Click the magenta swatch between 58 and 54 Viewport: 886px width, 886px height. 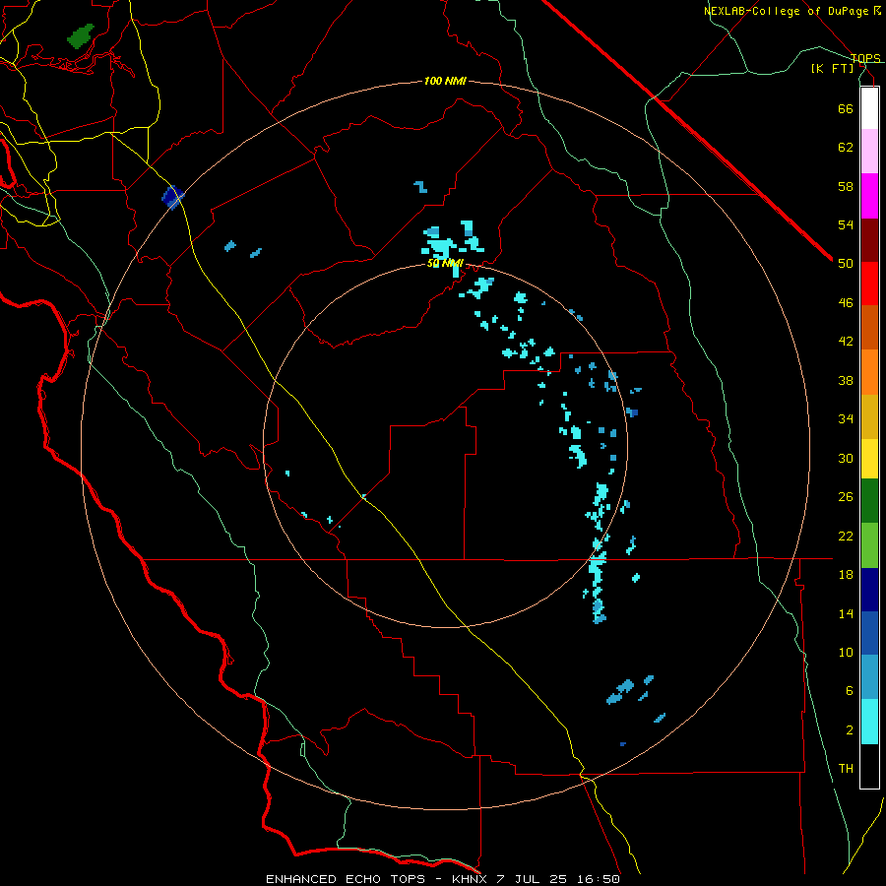(869, 196)
